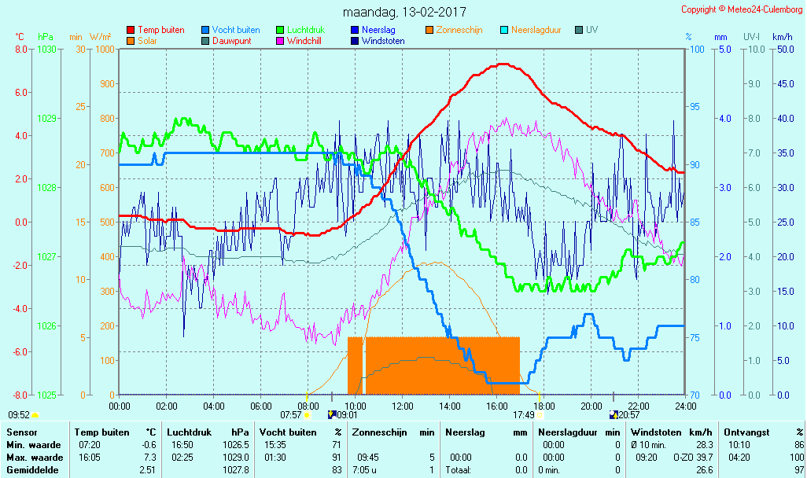Click the Dauwpunt legend label

pyautogui.click(x=232, y=41)
